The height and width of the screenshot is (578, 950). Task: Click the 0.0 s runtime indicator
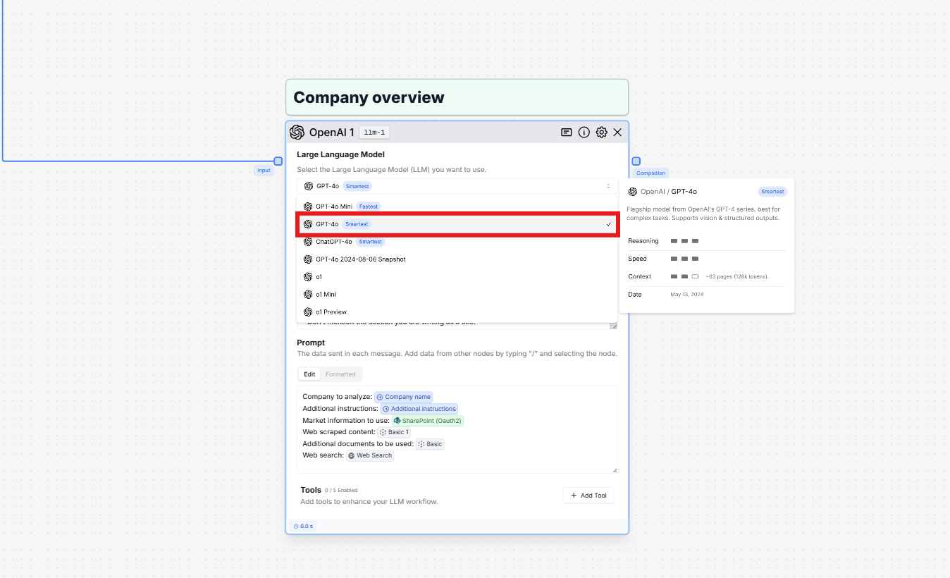pos(303,526)
